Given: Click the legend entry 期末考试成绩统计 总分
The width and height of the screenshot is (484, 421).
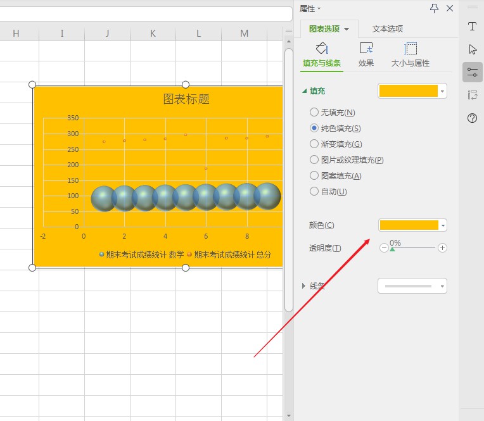Looking at the screenshot, I should point(229,254).
